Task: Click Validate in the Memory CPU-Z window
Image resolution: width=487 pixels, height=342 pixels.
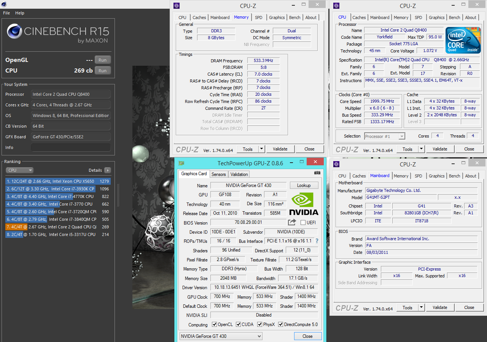Action: tap(280, 149)
